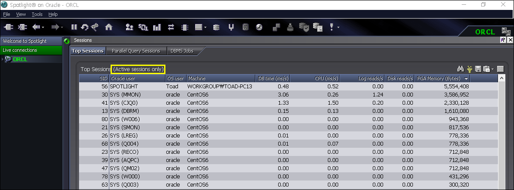Open the SQL toolbar icon

tap(143, 28)
